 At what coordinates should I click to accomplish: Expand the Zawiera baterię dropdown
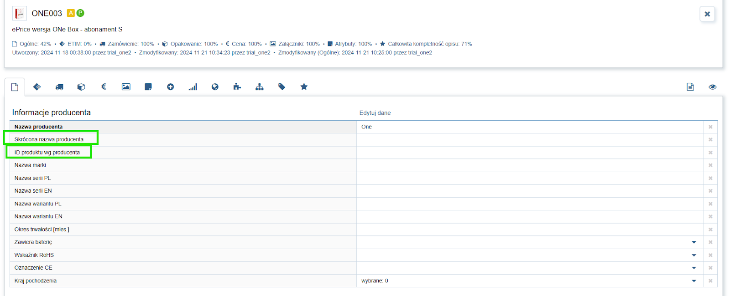click(694, 242)
